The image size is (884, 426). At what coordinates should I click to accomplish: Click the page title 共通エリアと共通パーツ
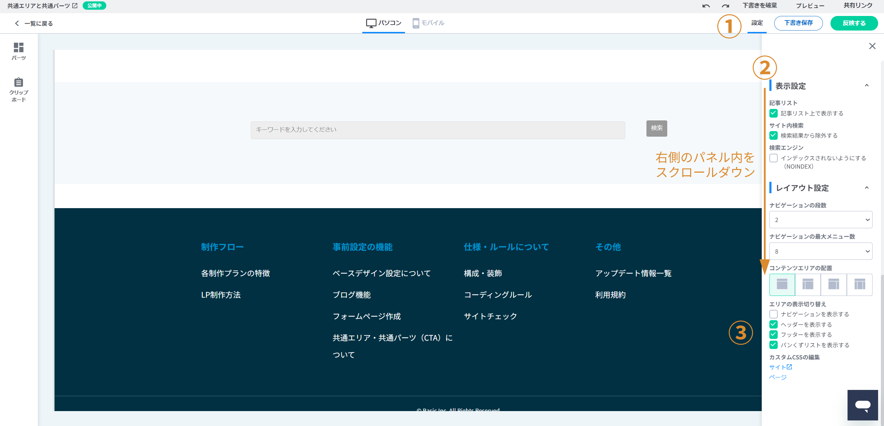click(39, 6)
